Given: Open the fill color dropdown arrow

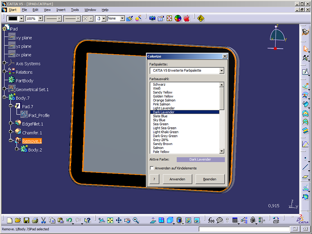Looking at the screenshot, I should click(x=21, y=19).
